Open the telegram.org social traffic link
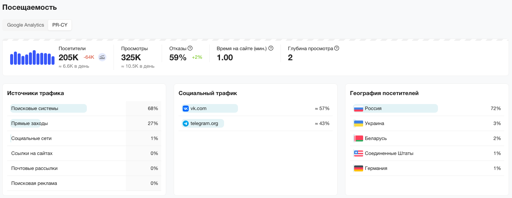Viewport: 512px width, 198px height. pos(204,124)
